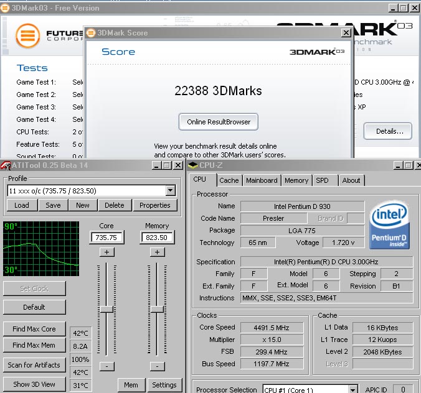Increase Memory clock with plus button
Viewport: 421px width, 393px height.
point(157,252)
